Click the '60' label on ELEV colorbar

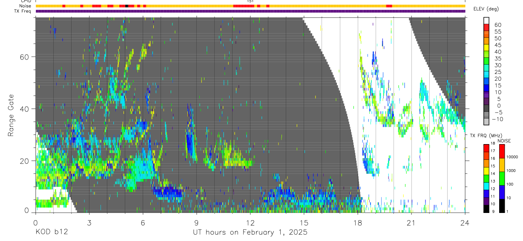(x=497, y=25)
